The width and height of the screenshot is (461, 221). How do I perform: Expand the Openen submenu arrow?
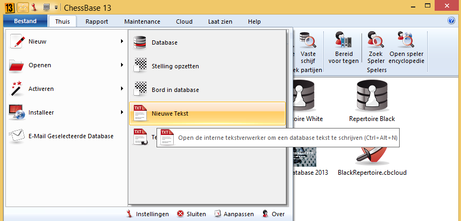[x=122, y=65]
